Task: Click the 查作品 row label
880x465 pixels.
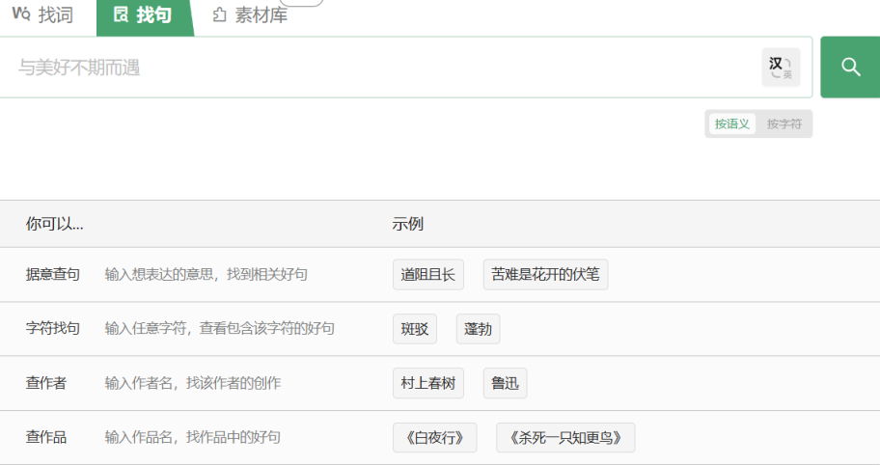Action: click(x=46, y=437)
